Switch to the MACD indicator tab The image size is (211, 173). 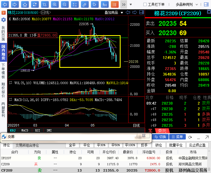click(25, 130)
